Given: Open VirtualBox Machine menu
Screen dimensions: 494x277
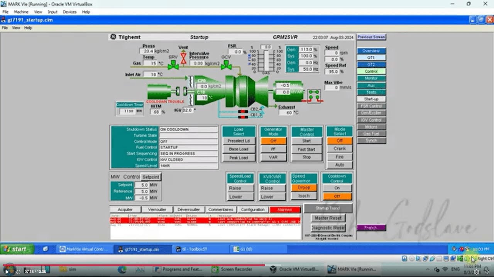Looking at the screenshot, I should pos(21,12).
